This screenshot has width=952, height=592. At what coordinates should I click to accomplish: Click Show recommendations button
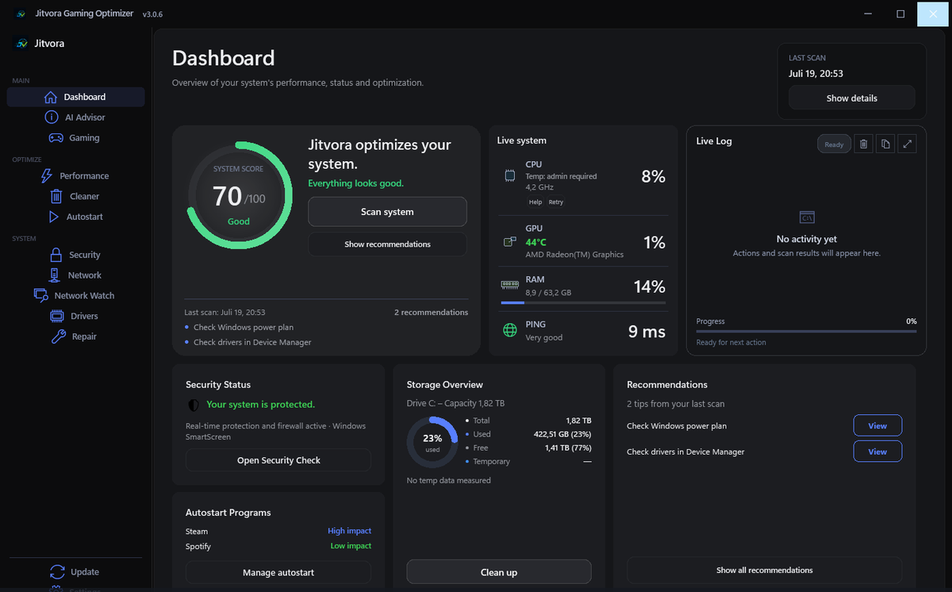(x=387, y=244)
